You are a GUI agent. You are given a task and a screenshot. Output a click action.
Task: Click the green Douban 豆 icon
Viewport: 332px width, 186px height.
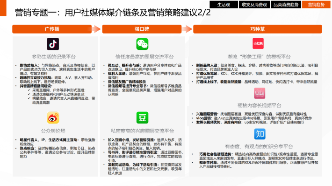pos(142,117)
